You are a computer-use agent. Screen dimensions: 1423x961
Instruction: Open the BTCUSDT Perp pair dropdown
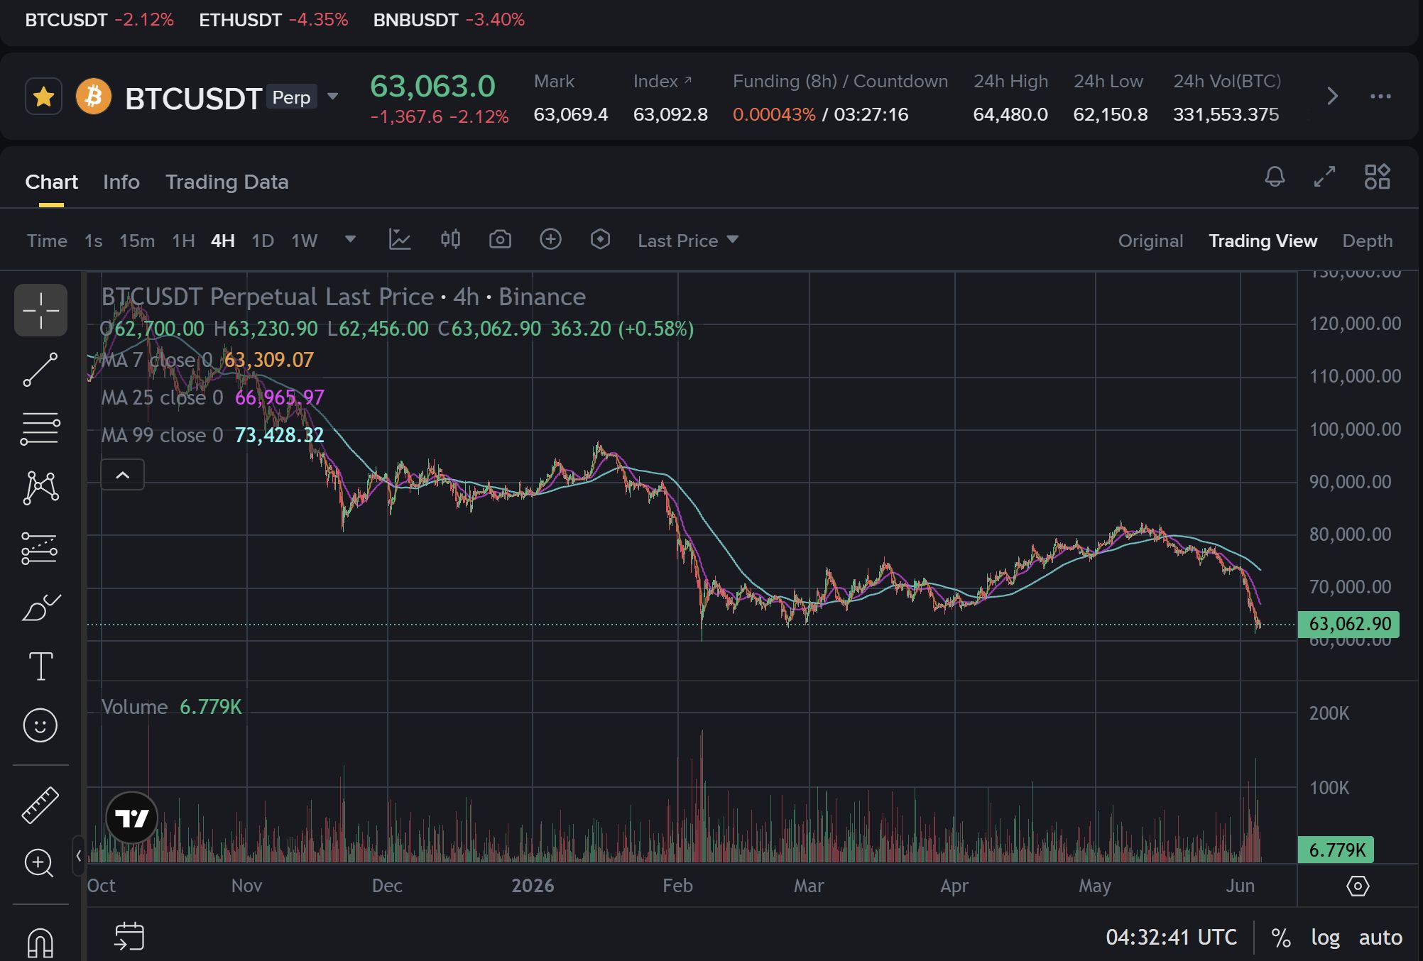point(332,97)
